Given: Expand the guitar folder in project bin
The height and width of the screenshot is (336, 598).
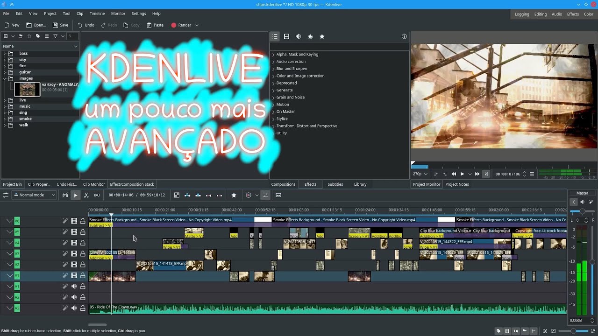Looking at the screenshot, I should [x=5, y=72].
